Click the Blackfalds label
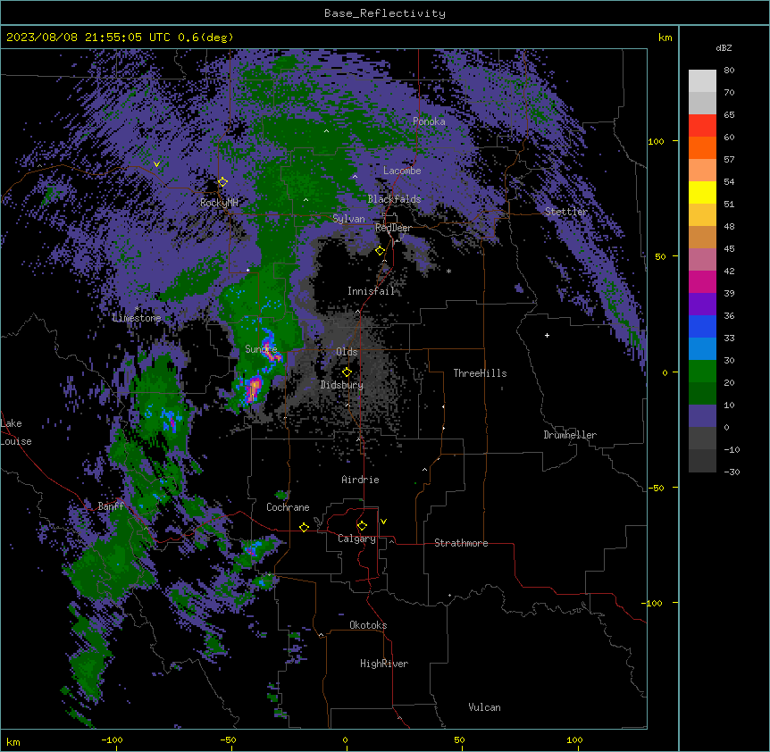The image size is (770, 752). pyautogui.click(x=394, y=199)
